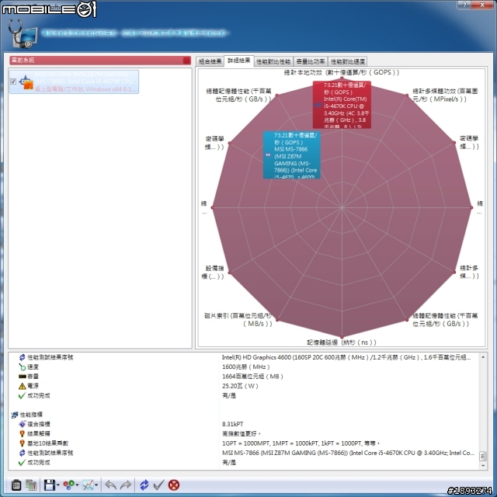Click the stethoscope monitor icon in header

pos(23,33)
